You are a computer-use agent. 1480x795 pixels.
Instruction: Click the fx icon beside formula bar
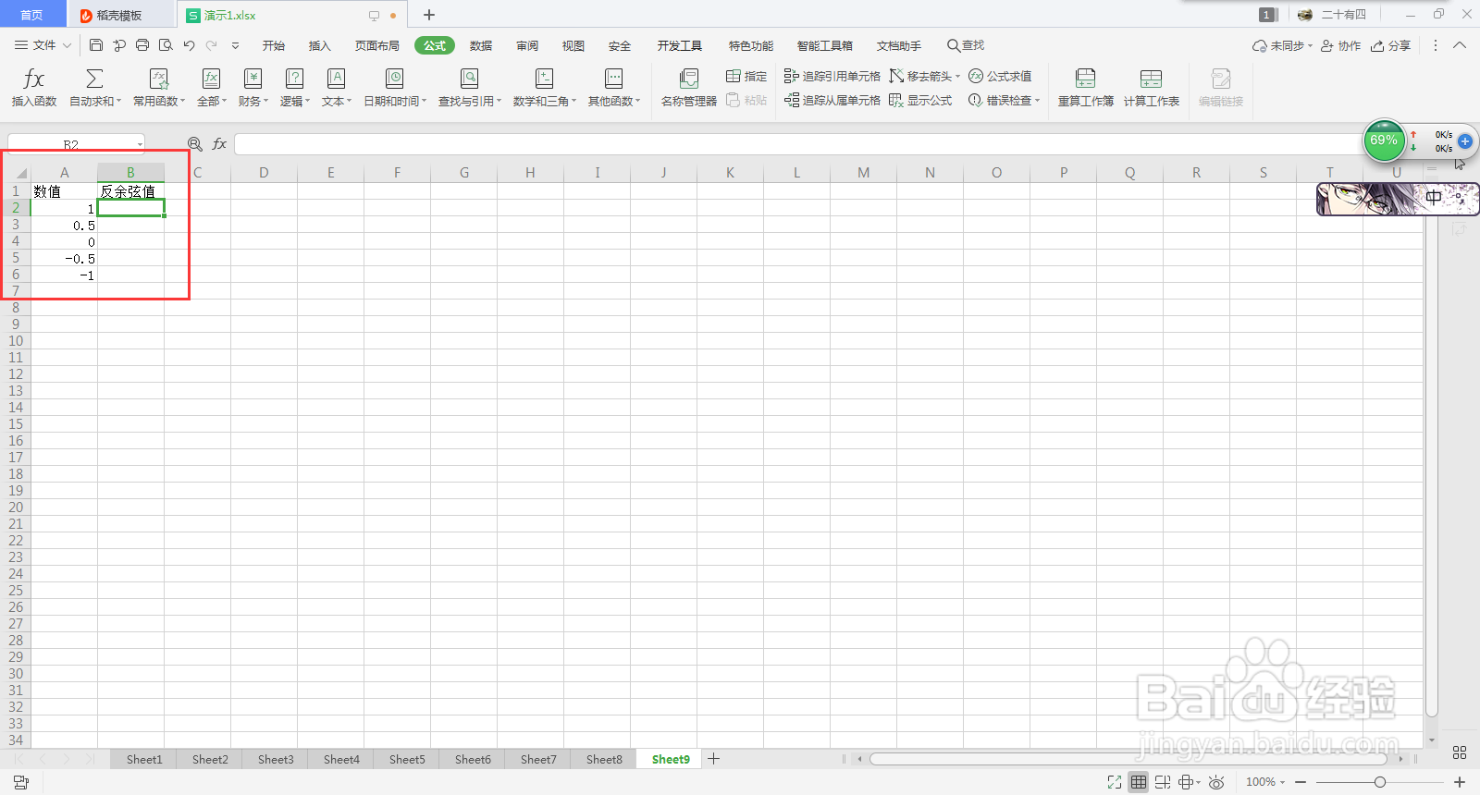tap(219, 144)
